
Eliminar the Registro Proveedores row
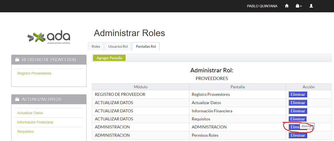tap(298, 95)
